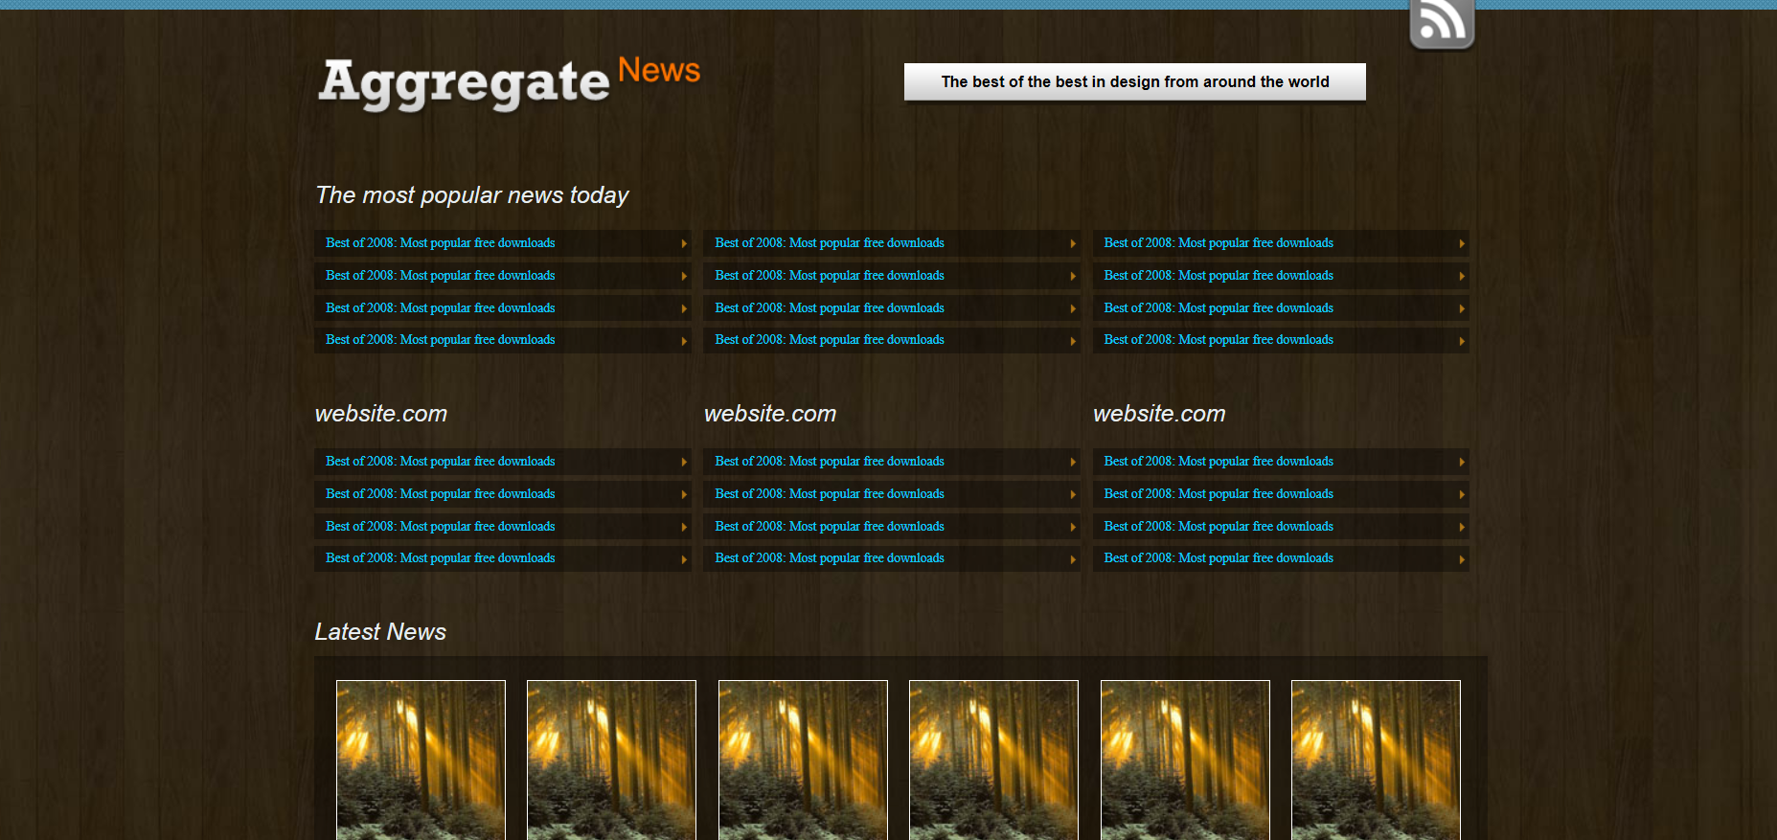Open fourth link in middle popular news column

tap(829, 340)
